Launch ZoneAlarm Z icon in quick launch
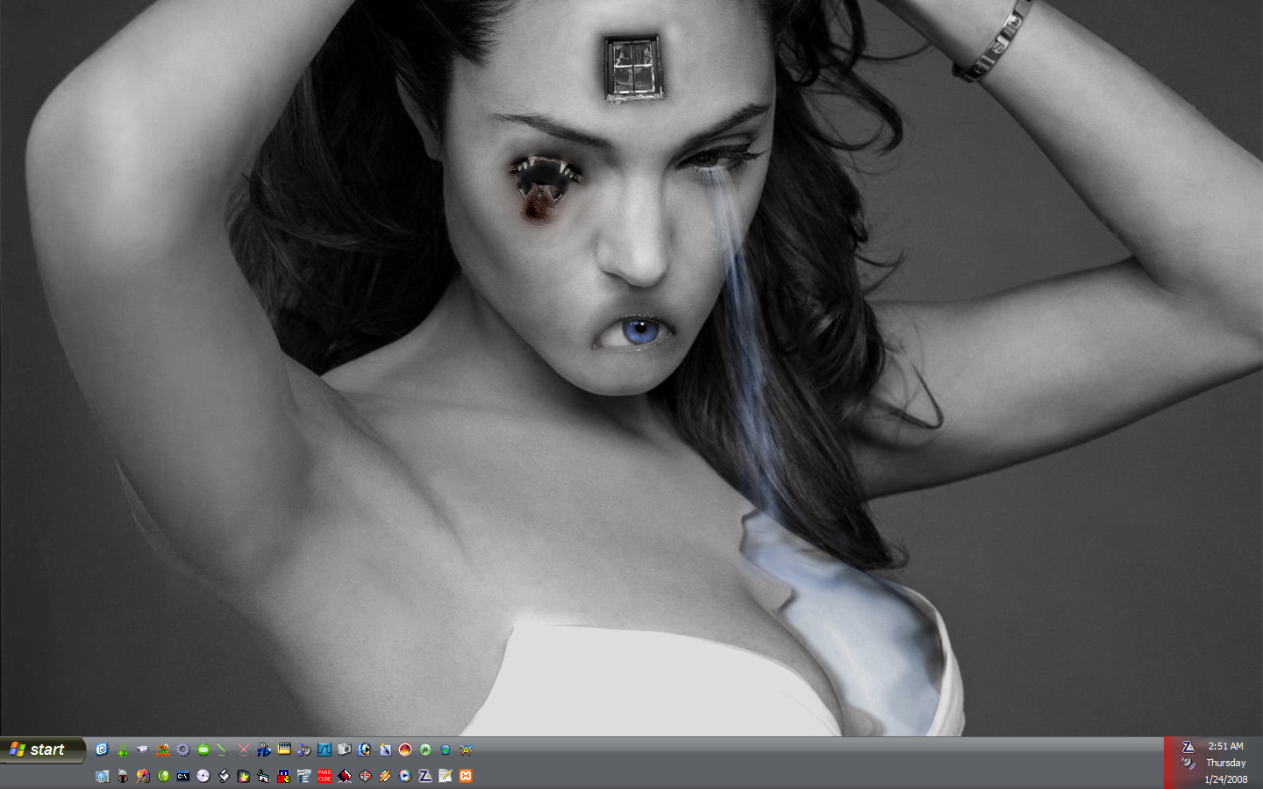This screenshot has width=1263, height=789. (x=425, y=776)
